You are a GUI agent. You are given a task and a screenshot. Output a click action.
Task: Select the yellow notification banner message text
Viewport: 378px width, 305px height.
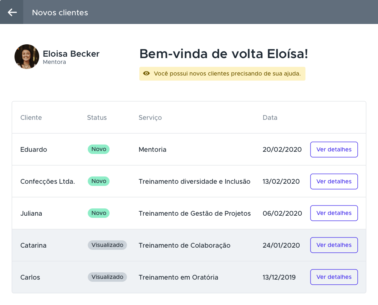click(227, 73)
